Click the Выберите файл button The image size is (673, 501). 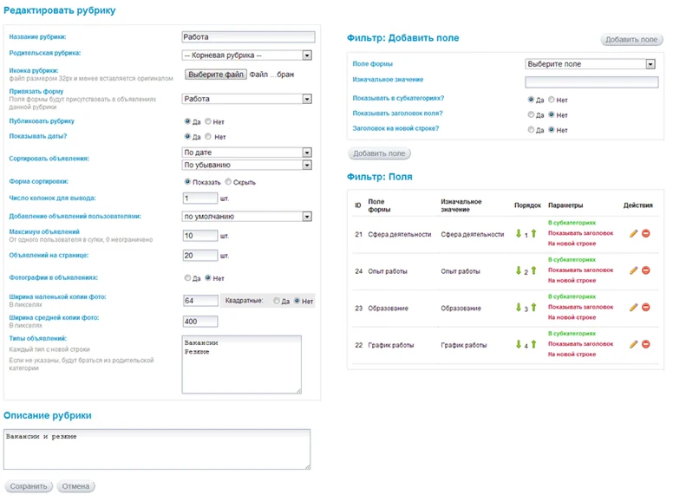[216, 75]
